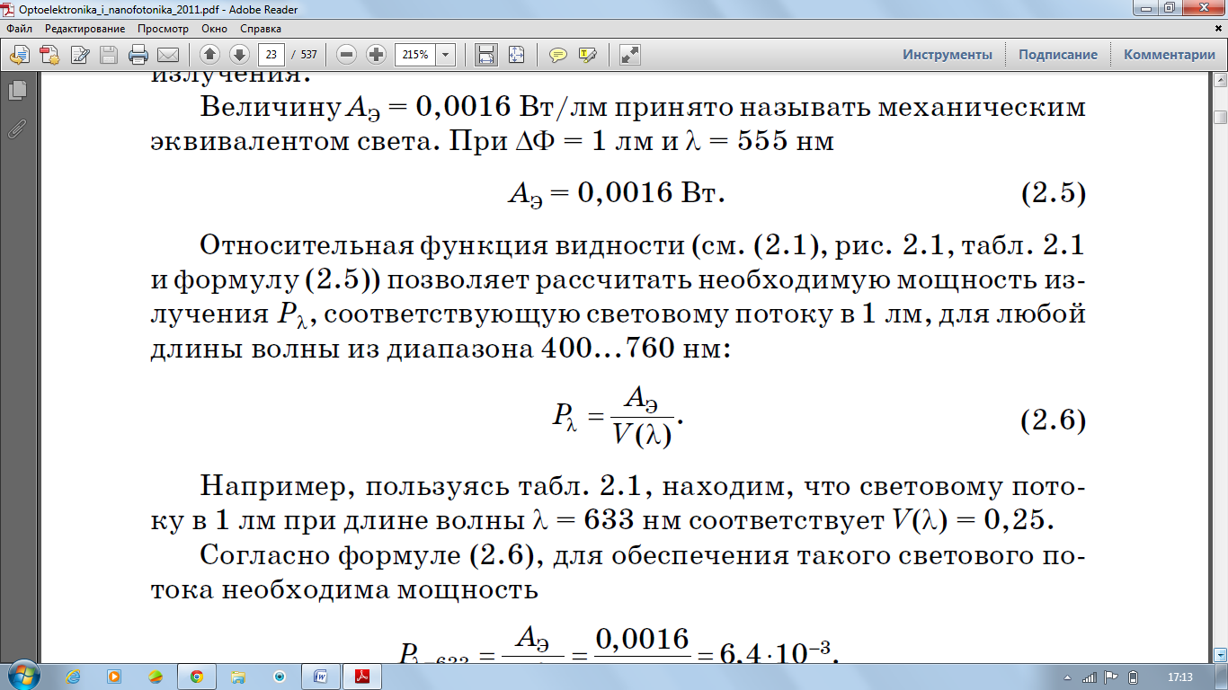Zoom out with the minus button
The image size is (1228, 690).
347,55
